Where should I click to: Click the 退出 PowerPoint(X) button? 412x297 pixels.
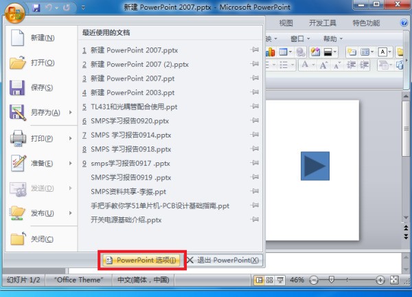(224, 260)
